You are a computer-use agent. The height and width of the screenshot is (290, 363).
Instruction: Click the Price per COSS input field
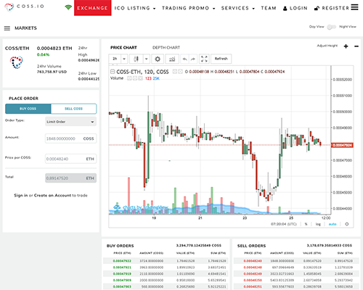(x=70, y=159)
